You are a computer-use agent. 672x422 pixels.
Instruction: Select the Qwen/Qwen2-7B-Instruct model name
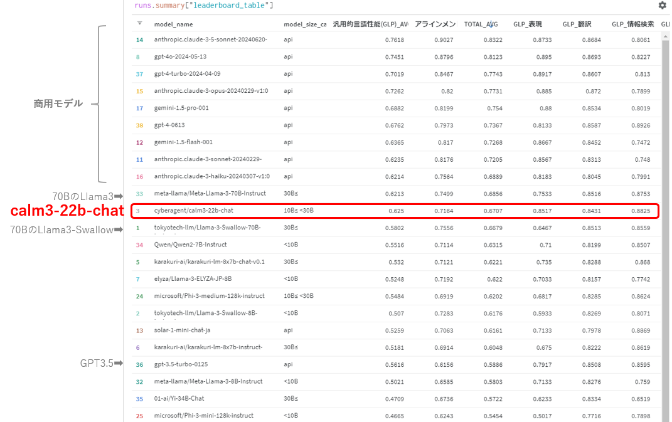[190, 245]
